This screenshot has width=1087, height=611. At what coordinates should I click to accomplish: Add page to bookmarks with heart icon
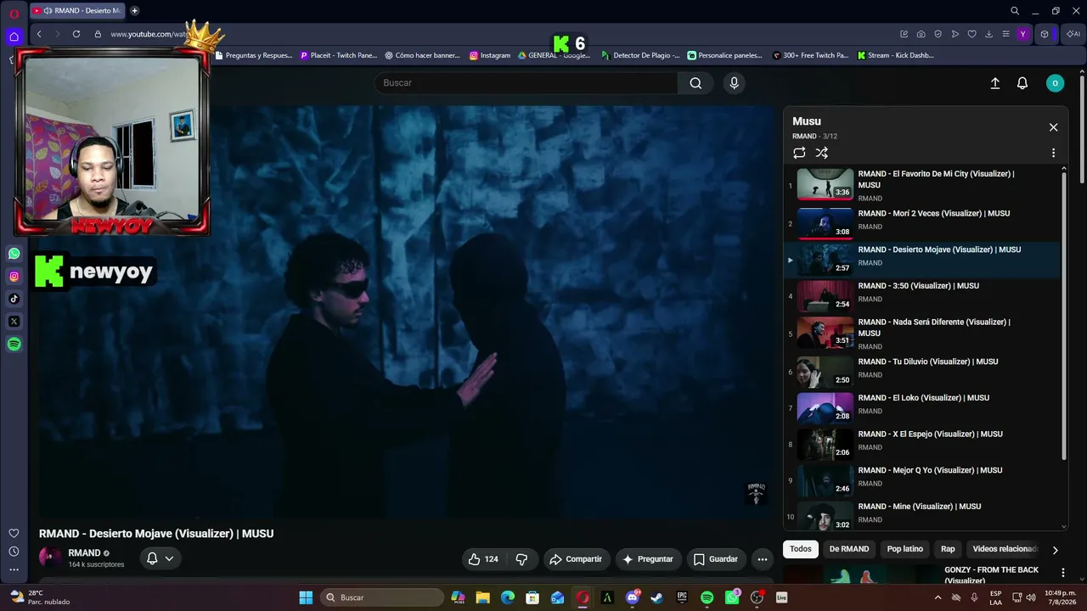[x=972, y=34]
